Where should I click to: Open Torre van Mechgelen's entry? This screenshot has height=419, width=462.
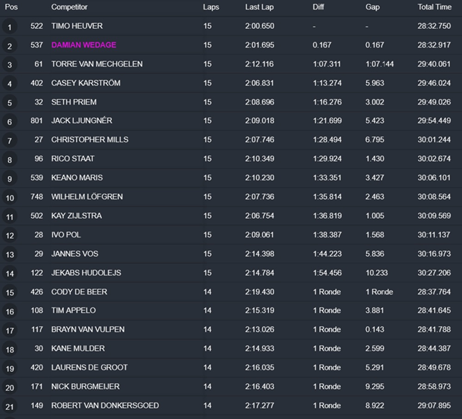click(97, 64)
